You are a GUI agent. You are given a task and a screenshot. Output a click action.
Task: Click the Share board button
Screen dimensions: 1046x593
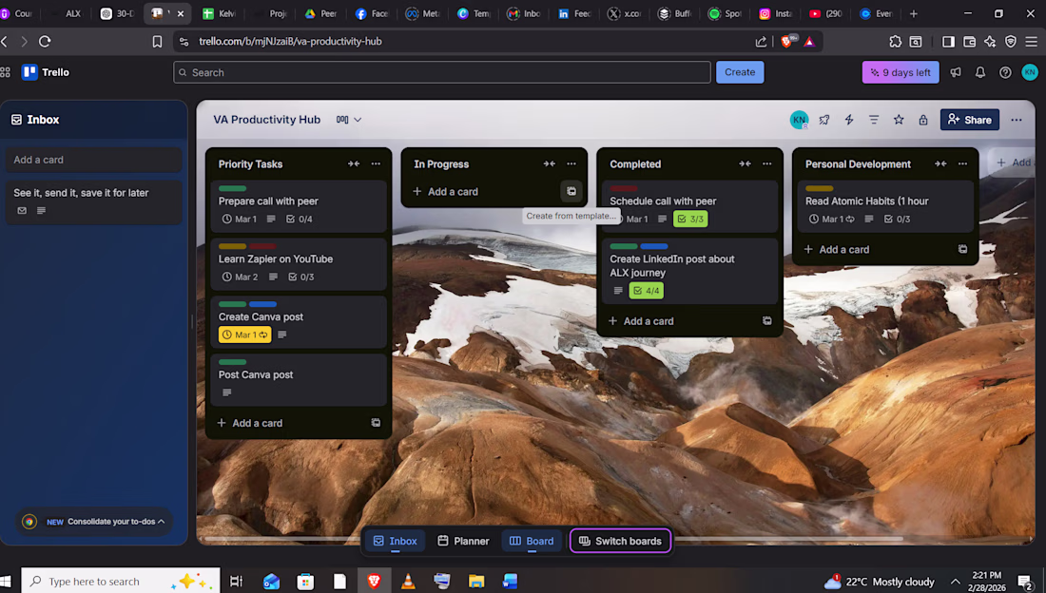969,120
